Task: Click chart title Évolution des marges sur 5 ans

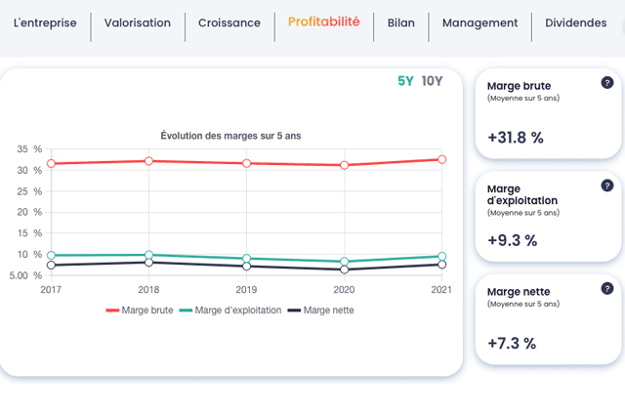Action: pyautogui.click(x=230, y=136)
